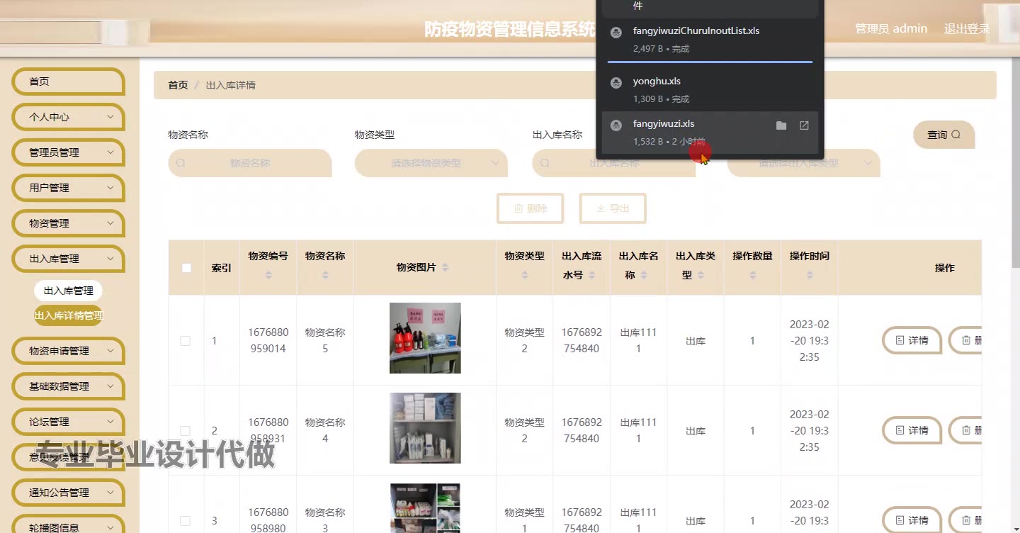The height and width of the screenshot is (533, 1020).
Task: Click 删除 button for row 2
Action: [966, 430]
